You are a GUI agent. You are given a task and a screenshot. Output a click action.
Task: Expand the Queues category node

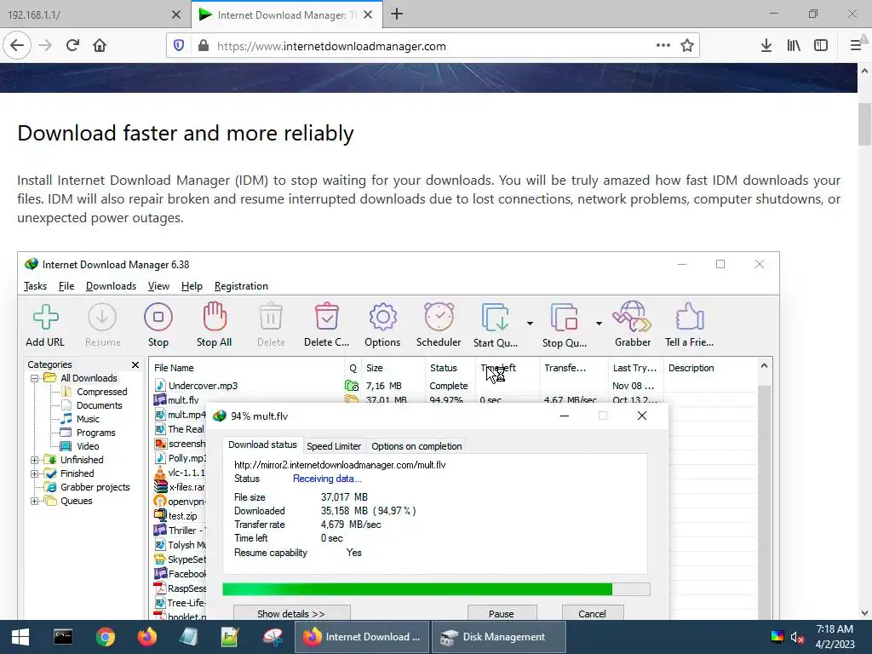[34, 501]
